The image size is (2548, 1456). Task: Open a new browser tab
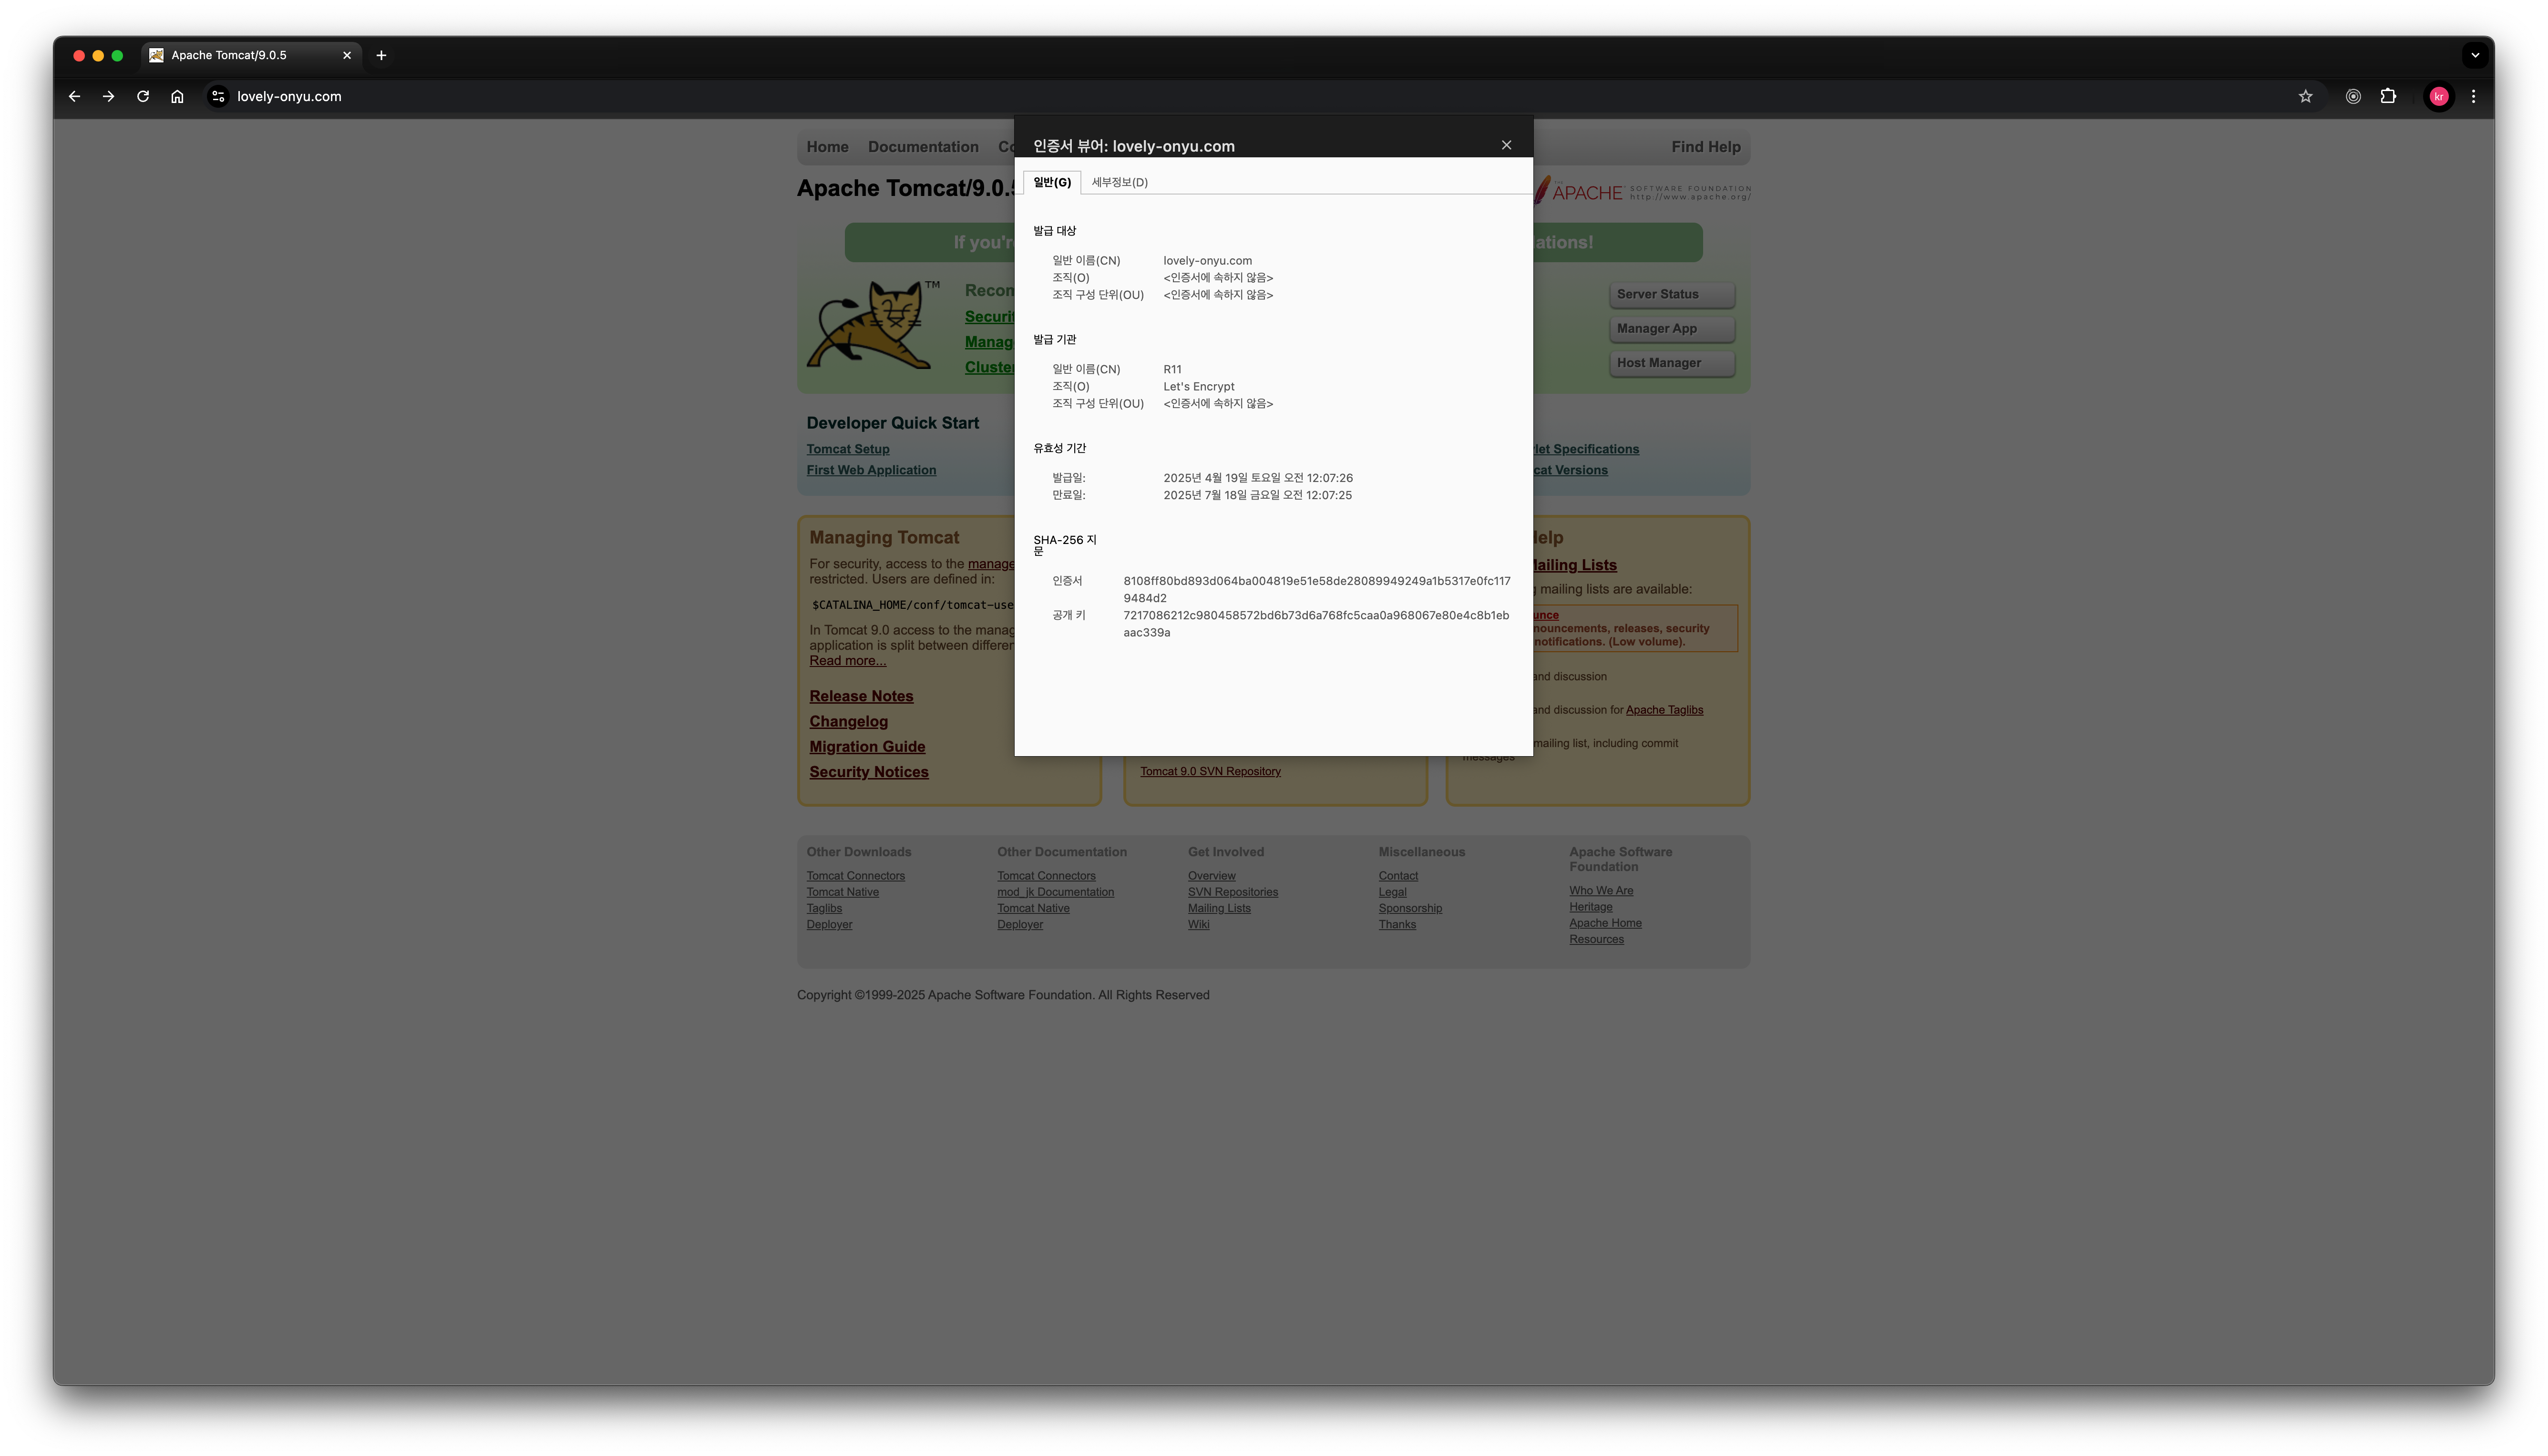[x=381, y=56]
